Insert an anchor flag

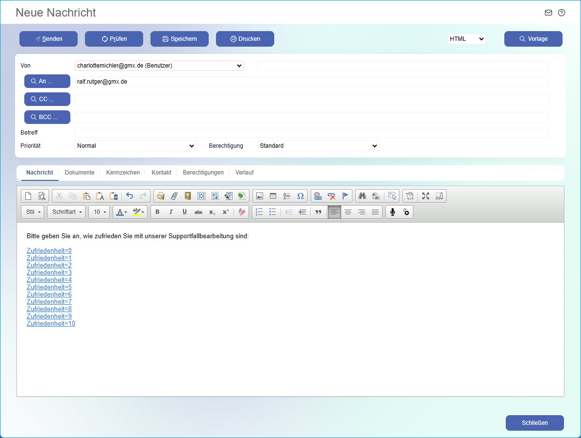345,196
